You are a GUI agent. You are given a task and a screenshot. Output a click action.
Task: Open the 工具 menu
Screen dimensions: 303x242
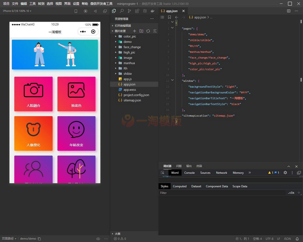[x=32, y=4]
